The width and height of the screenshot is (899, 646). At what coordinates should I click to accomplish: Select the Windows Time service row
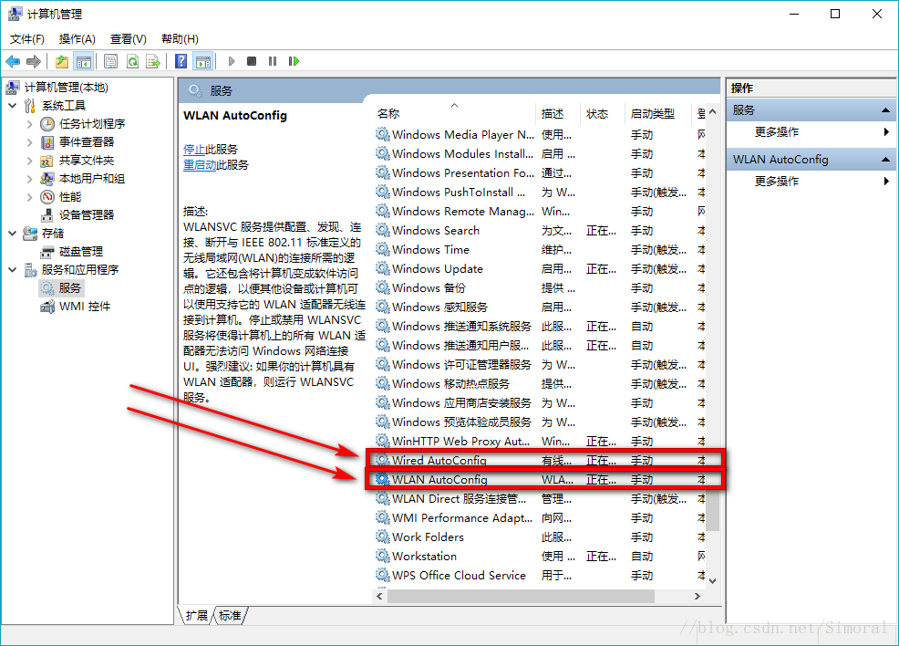[x=540, y=250]
